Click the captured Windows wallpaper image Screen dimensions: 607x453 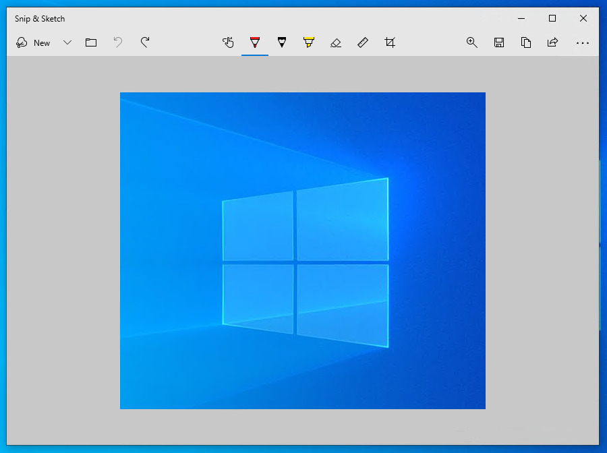coord(303,251)
